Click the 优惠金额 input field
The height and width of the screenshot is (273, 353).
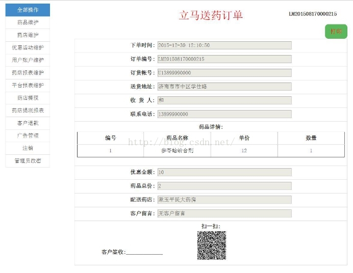[x=224, y=172]
